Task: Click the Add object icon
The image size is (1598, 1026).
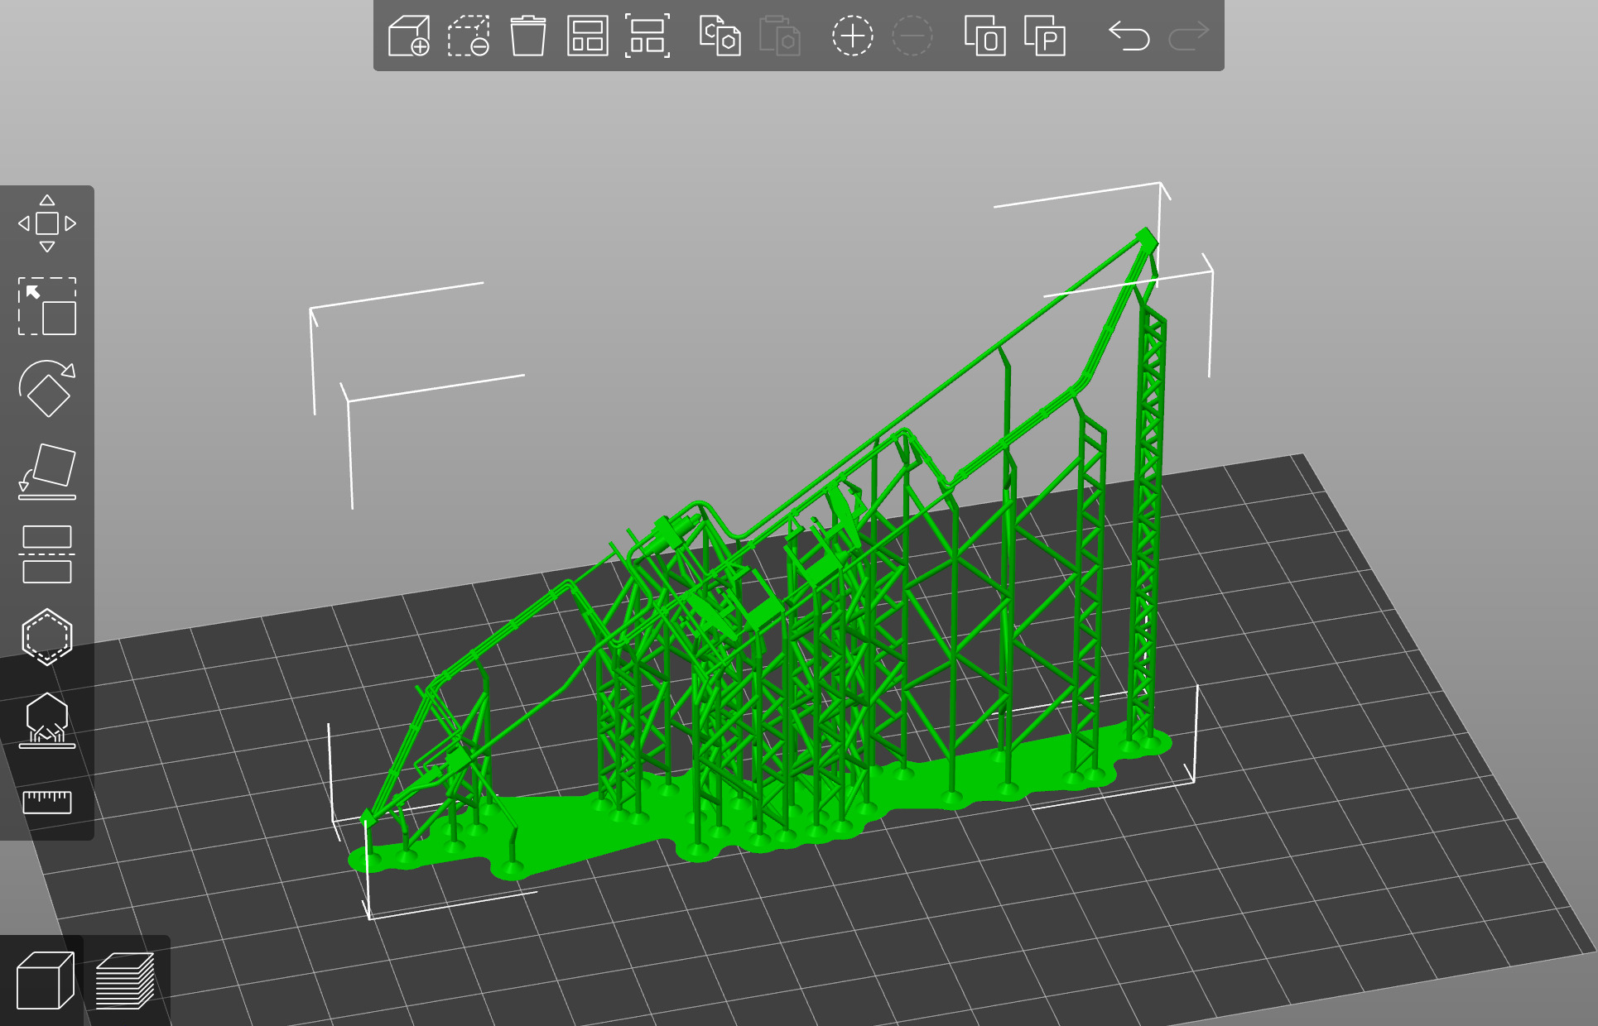Action: pyautogui.click(x=409, y=36)
